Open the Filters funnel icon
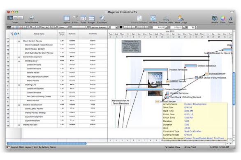Viewport: 241px width, 160px height. coord(75,18)
